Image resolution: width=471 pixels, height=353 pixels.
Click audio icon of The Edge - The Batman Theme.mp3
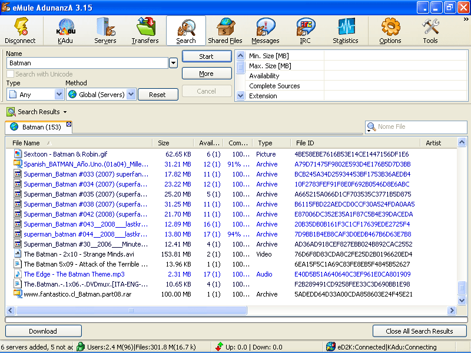[x=18, y=274]
